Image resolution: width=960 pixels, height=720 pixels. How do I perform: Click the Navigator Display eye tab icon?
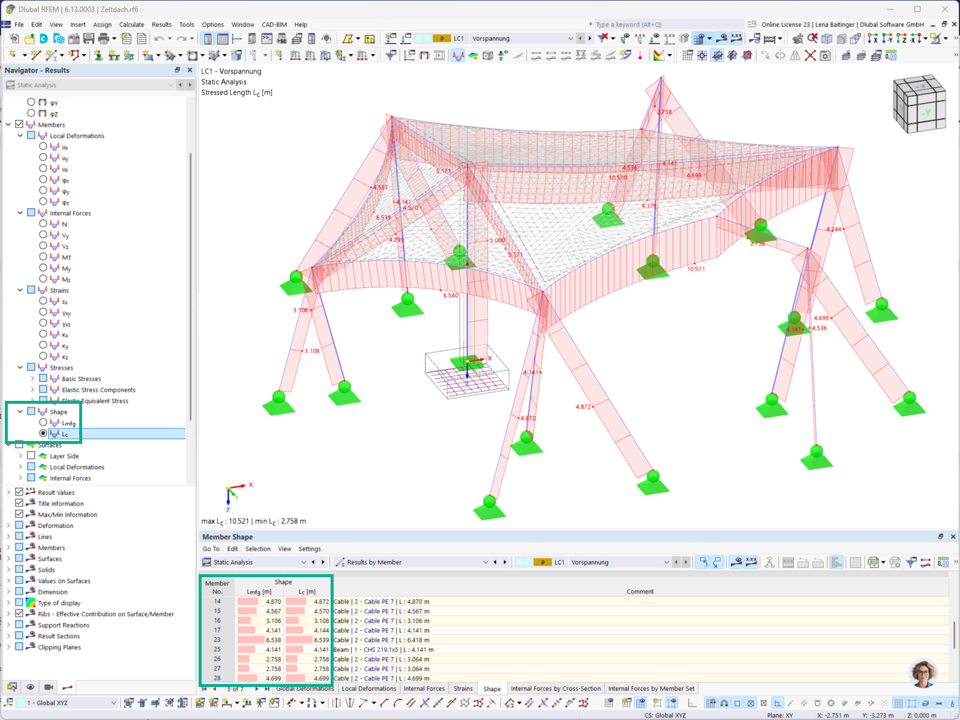click(31, 687)
